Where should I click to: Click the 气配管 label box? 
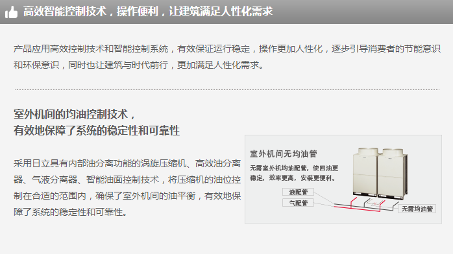[x=298, y=203]
